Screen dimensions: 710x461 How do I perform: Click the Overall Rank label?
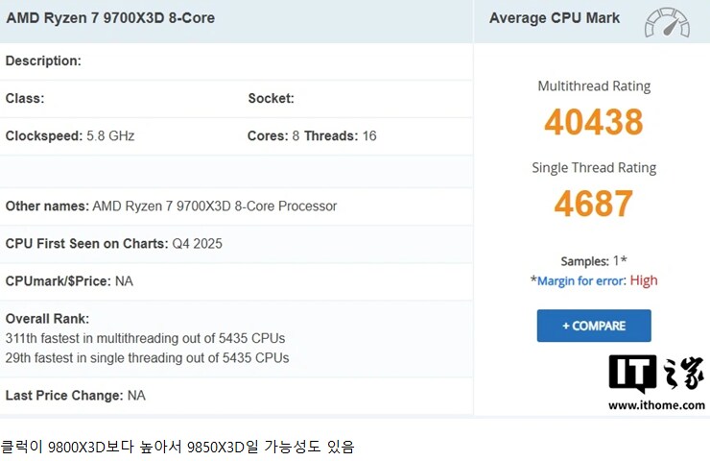pos(47,319)
